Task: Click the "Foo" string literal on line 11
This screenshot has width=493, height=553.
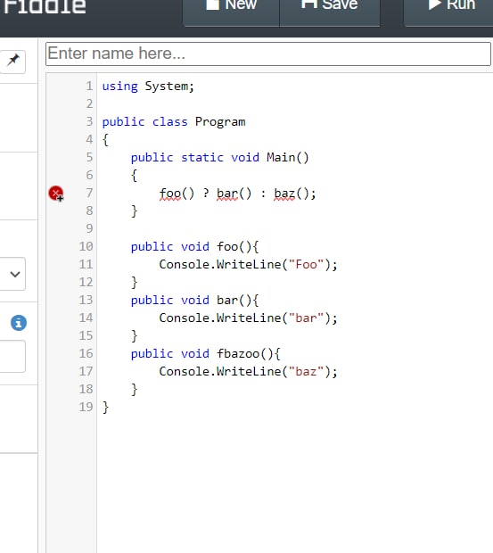Action: point(307,265)
